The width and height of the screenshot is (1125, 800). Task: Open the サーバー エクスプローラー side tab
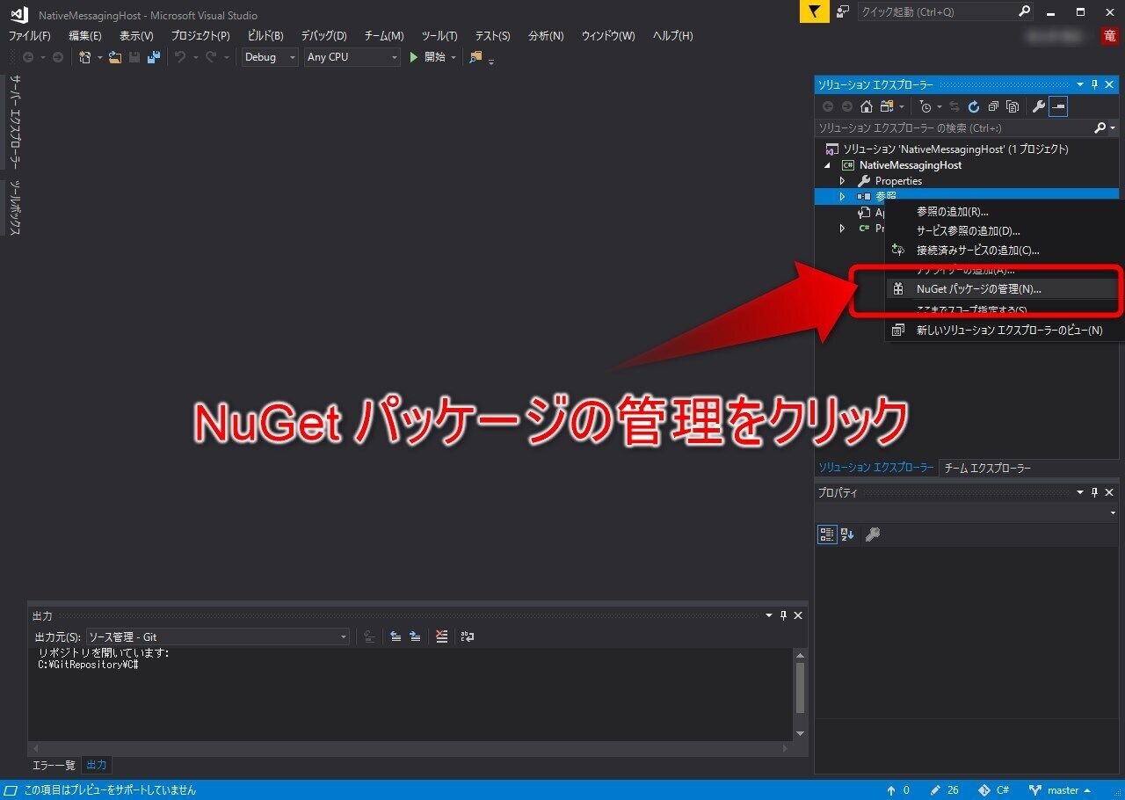pyautogui.click(x=15, y=121)
